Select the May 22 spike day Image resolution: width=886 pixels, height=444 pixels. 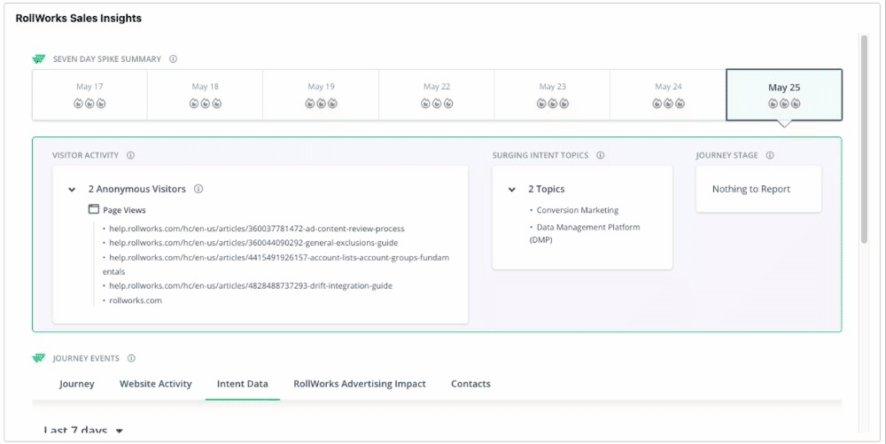click(437, 95)
